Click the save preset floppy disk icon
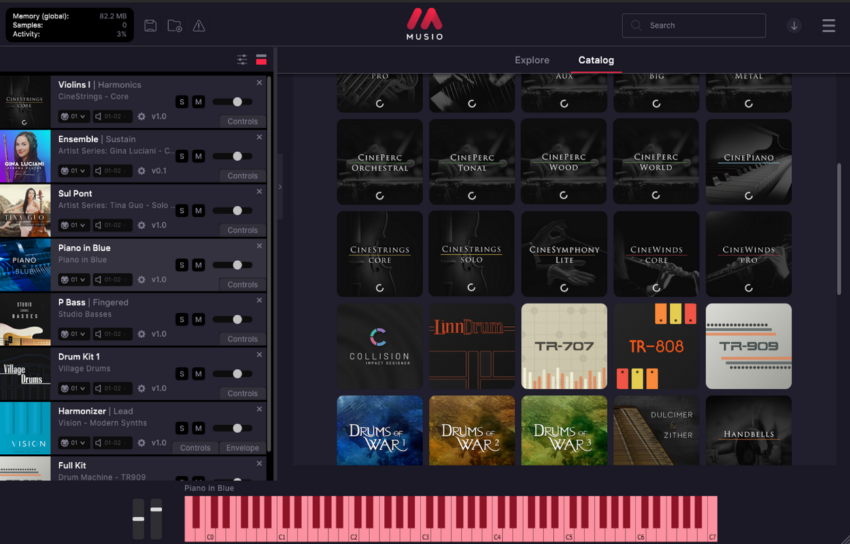The image size is (850, 544). [150, 25]
